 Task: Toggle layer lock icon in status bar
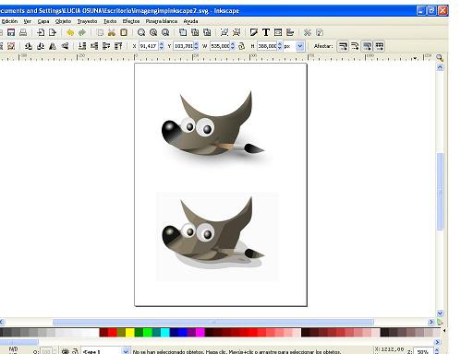tap(75, 351)
